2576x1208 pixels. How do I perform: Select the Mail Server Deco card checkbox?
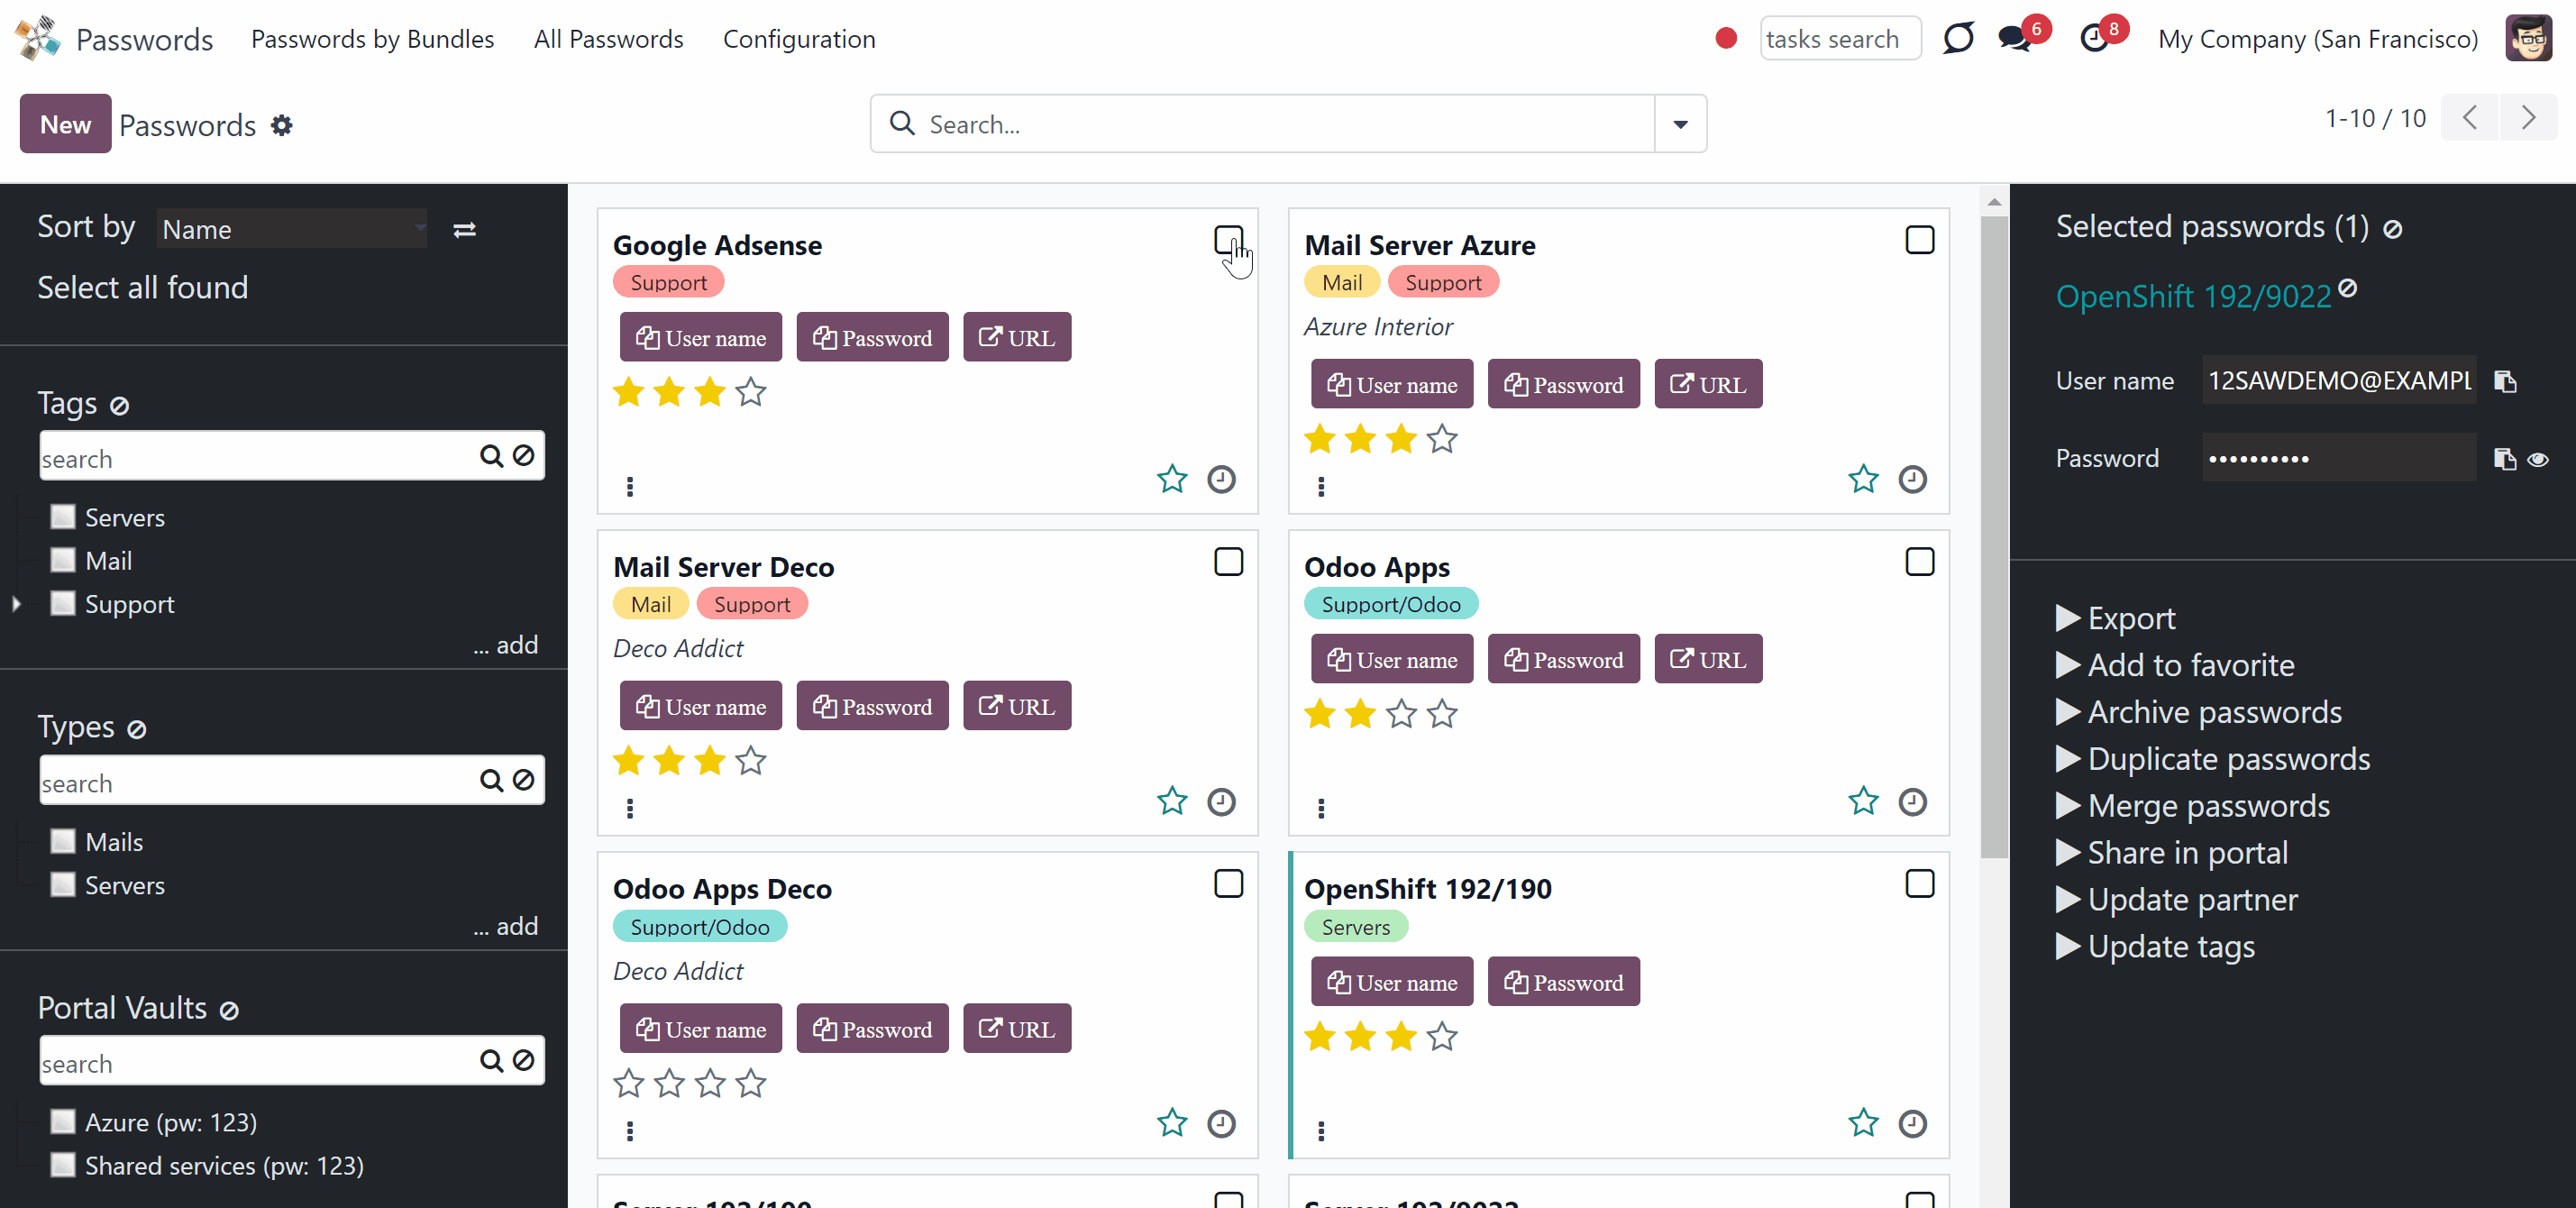coord(1228,562)
